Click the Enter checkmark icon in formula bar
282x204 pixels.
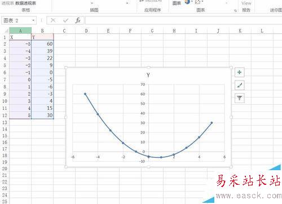coord(65,20)
